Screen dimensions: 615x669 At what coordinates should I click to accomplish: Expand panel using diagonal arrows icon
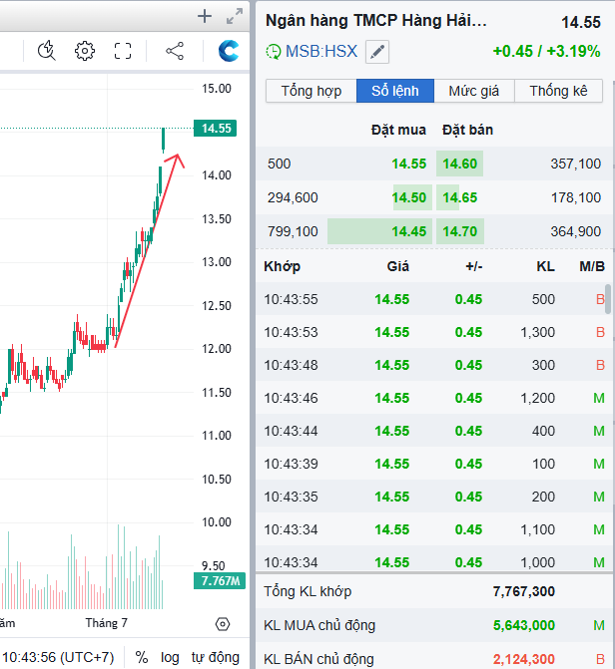pos(235,16)
